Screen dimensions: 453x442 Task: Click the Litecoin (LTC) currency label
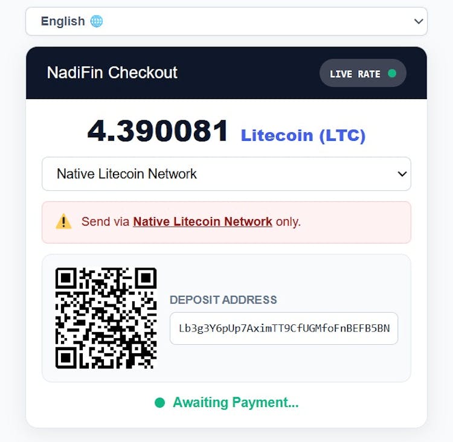(x=303, y=135)
